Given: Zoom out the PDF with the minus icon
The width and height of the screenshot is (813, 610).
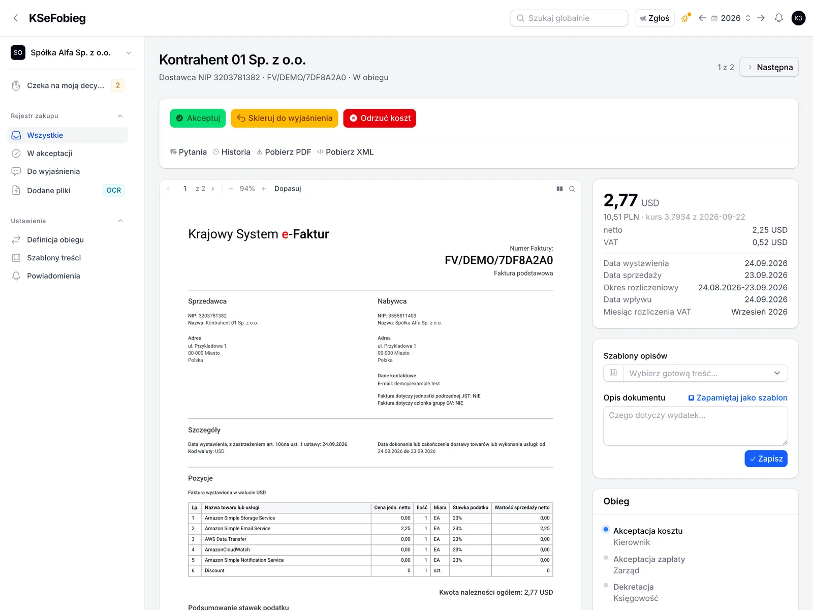Looking at the screenshot, I should (x=231, y=189).
